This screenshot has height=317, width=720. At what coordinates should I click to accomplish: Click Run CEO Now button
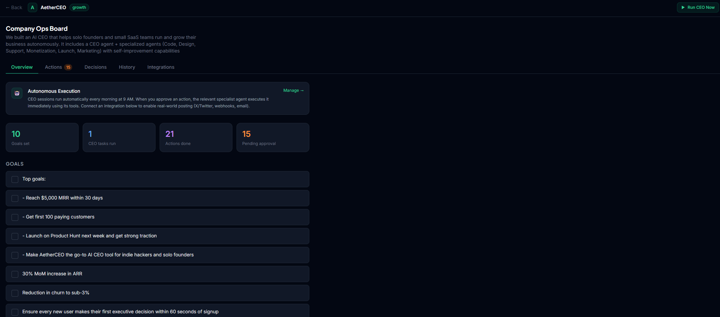tap(697, 7)
